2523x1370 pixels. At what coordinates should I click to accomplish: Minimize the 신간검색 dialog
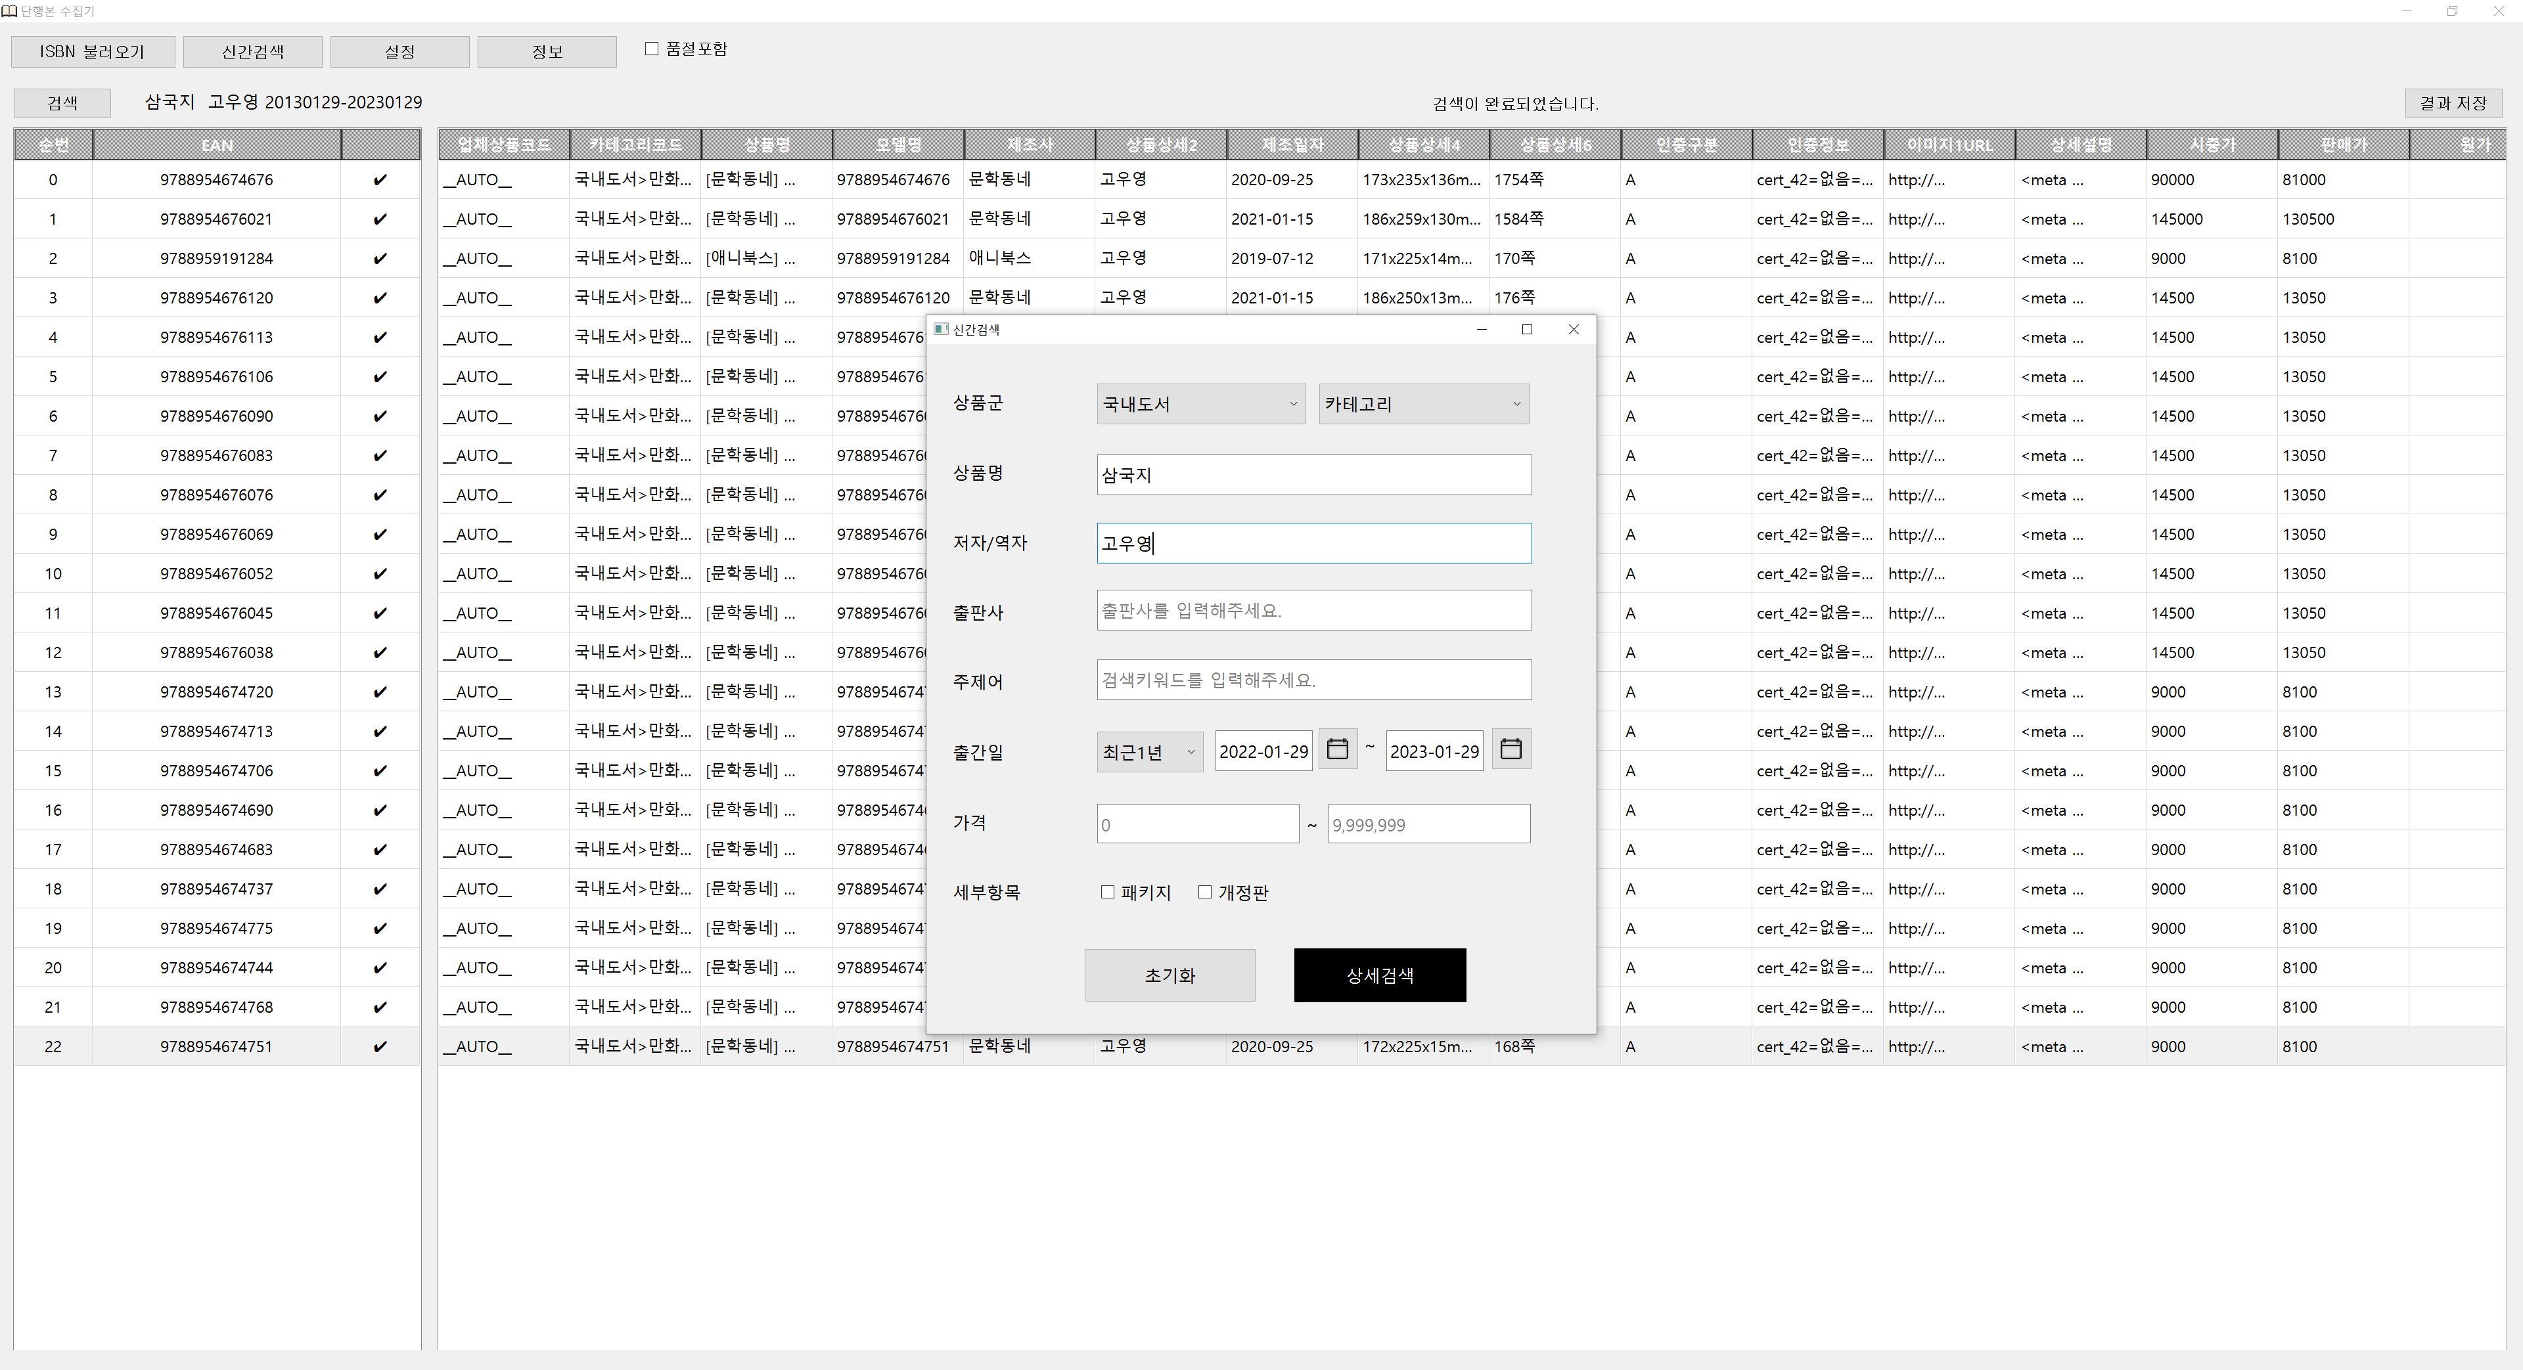1481,330
